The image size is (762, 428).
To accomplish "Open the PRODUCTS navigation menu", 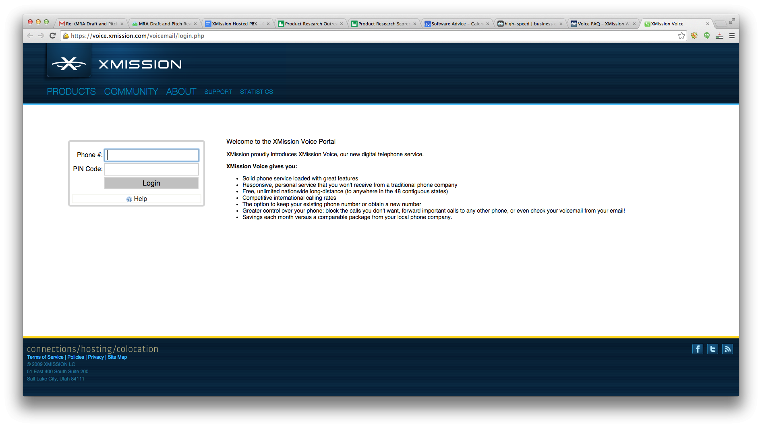I will click(71, 92).
